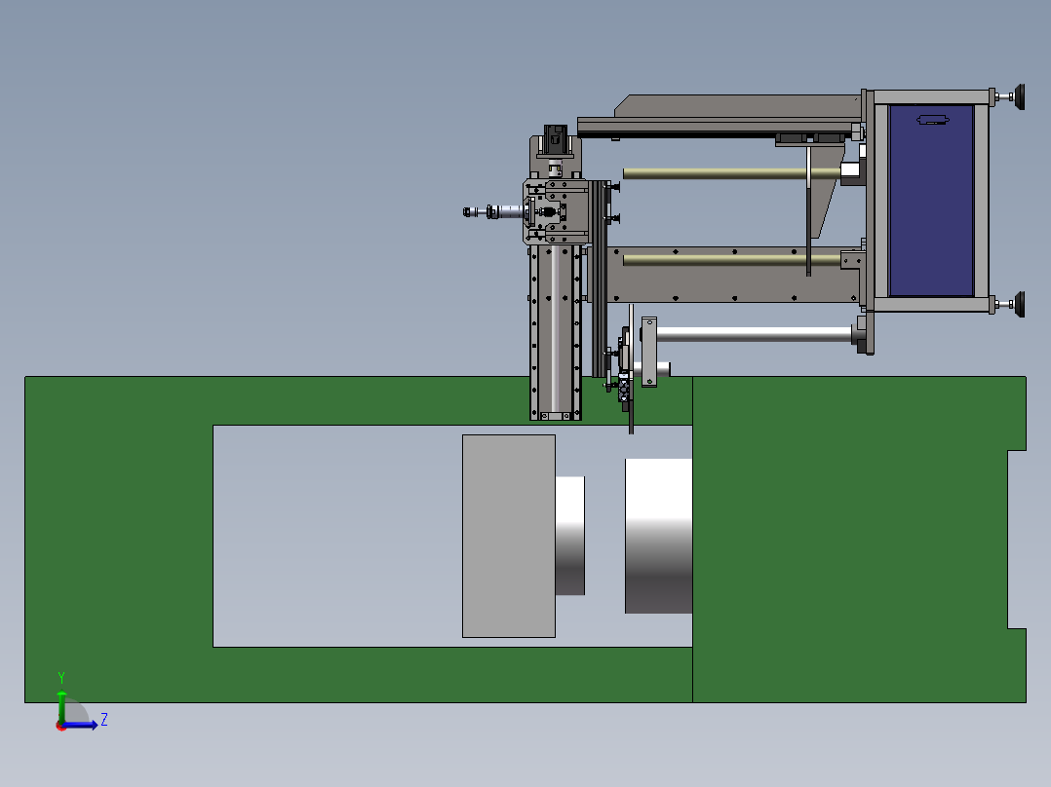Screen dimensions: 1051x787
Task: Select the blue panel on the right frame
Action: [931, 201]
